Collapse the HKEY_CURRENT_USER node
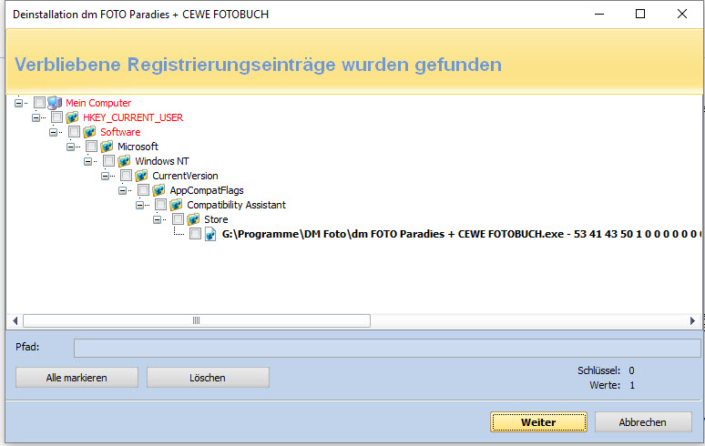 [x=36, y=117]
